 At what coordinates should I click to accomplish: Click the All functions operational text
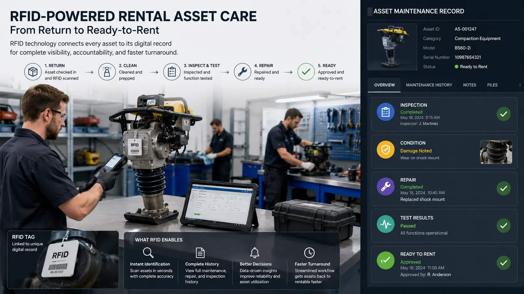[x=424, y=233]
